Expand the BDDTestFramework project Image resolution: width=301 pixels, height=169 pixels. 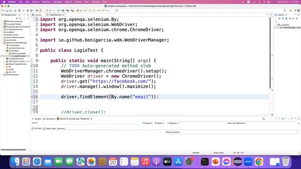(2, 22)
